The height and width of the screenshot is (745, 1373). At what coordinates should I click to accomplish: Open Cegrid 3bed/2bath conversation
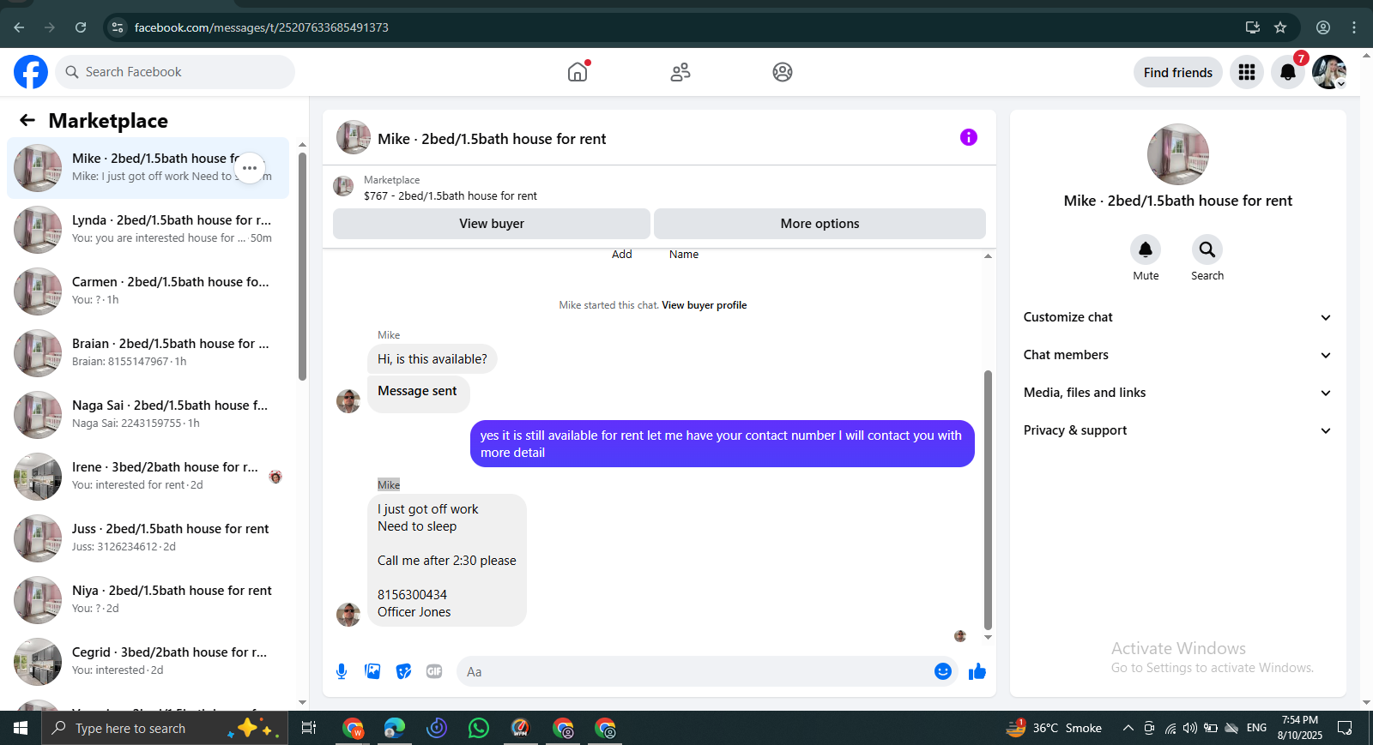pos(148,662)
